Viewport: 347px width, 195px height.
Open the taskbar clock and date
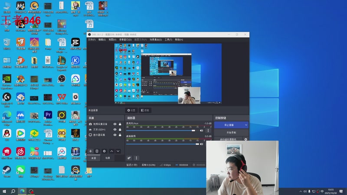[x=331, y=191]
